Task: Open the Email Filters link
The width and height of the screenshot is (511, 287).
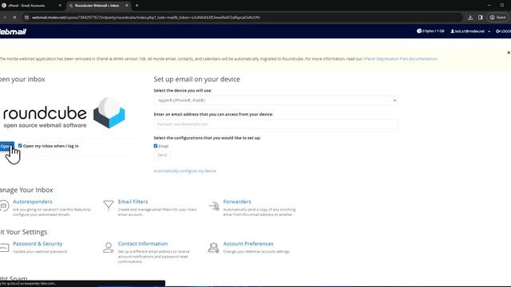Action: pyautogui.click(x=133, y=202)
